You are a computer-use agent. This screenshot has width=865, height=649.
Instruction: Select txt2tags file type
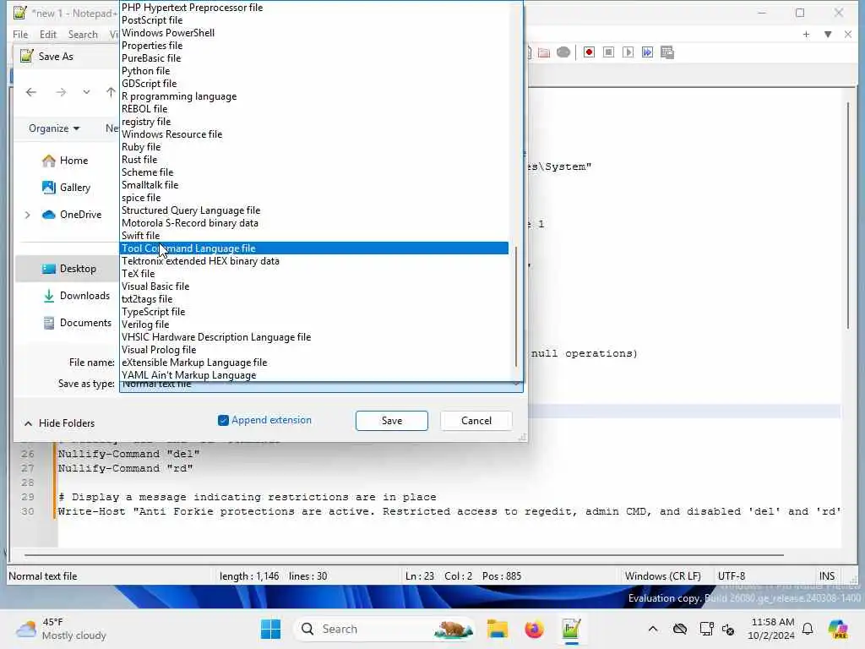click(314, 300)
